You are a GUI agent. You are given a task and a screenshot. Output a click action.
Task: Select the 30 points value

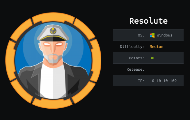(152, 58)
